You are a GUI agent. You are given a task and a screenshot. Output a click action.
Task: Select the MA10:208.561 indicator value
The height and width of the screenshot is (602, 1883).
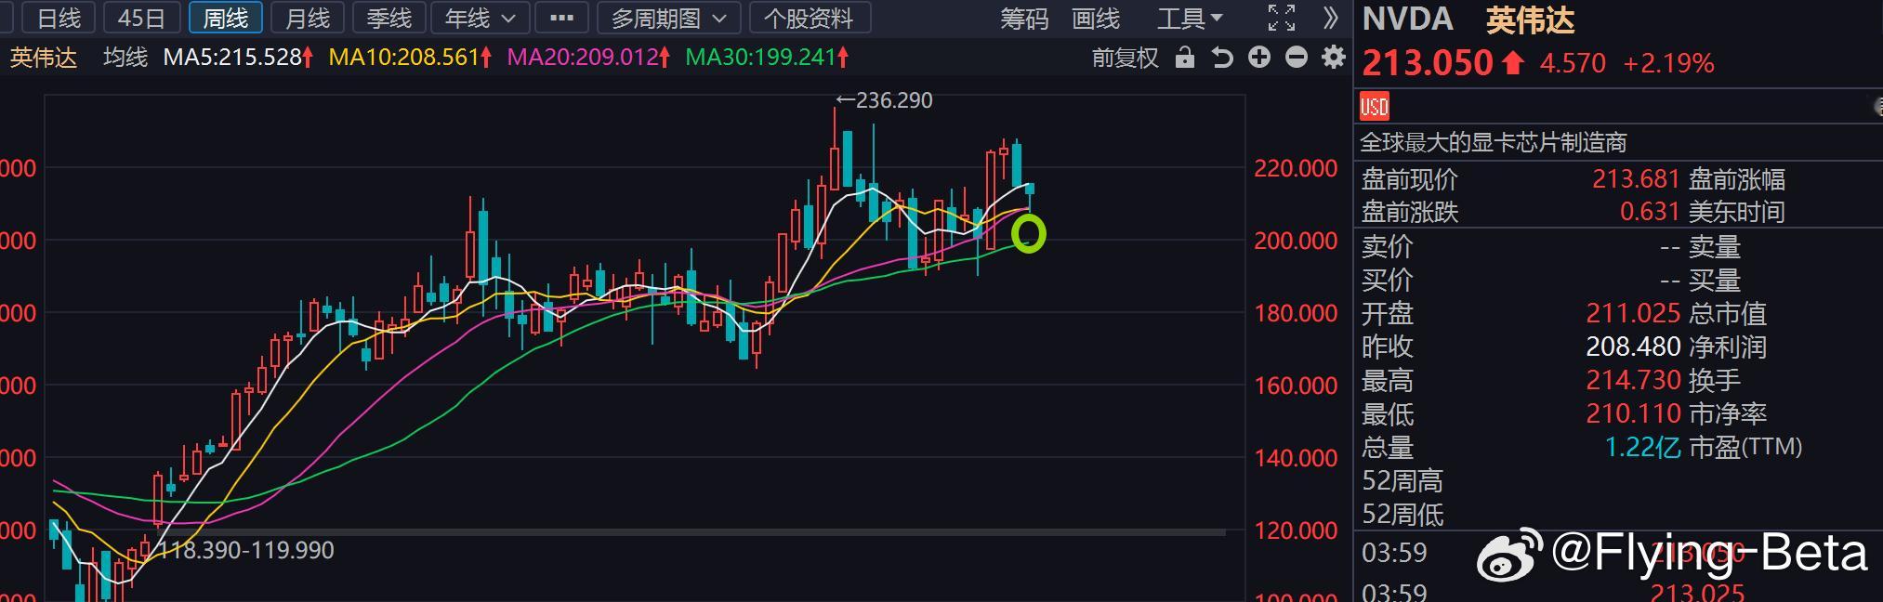(410, 58)
